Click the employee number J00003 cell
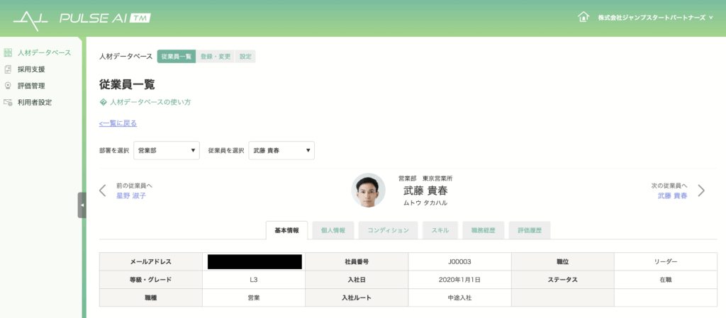This screenshot has width=726, height=318. (459, 261)
